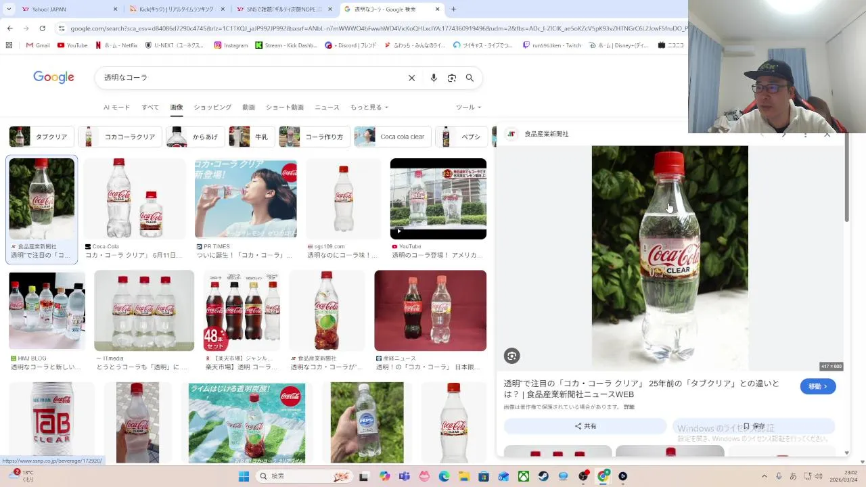Filter by タブクリア chip

pos(41,137)
